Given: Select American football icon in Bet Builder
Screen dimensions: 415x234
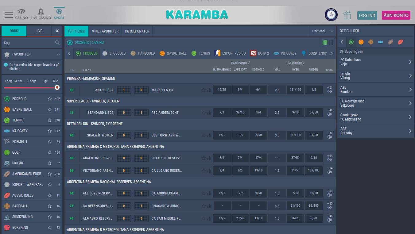Looking at the screenshot, I should tap(390, 42).
